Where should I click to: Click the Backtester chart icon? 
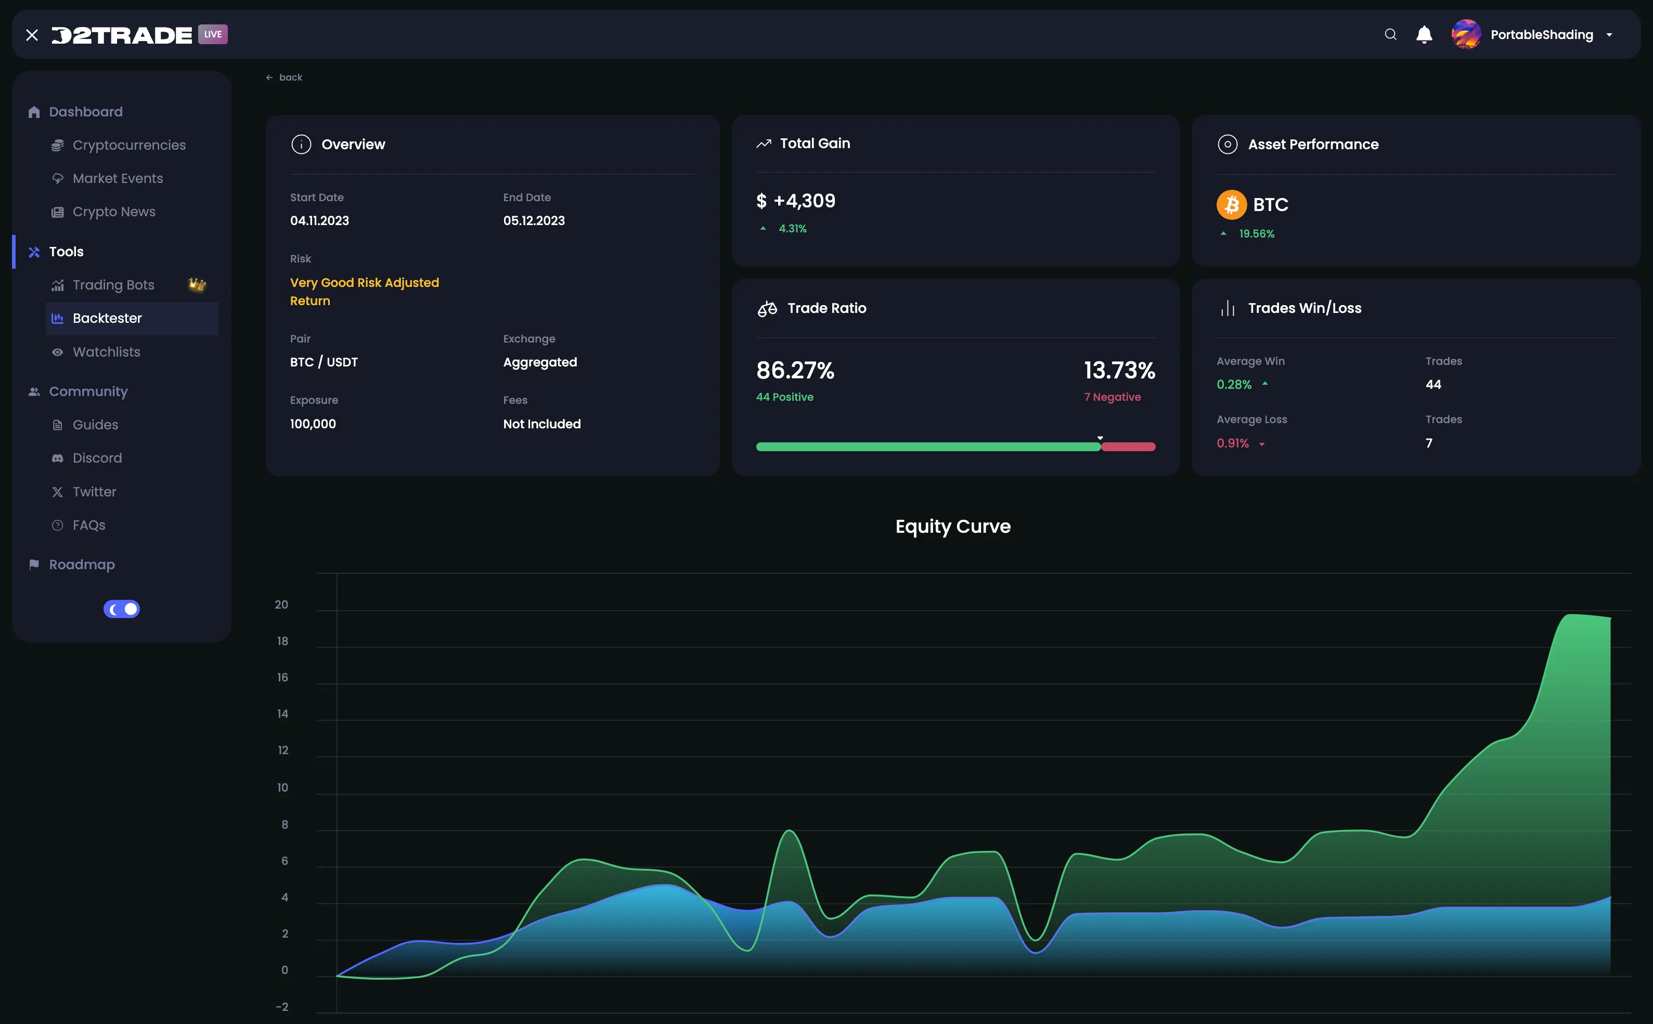pyautogui.click(x=58, y=318)
